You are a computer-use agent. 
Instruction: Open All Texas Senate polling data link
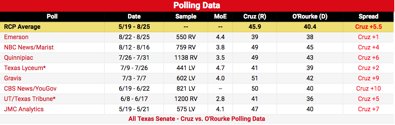[x=197, y=119]
